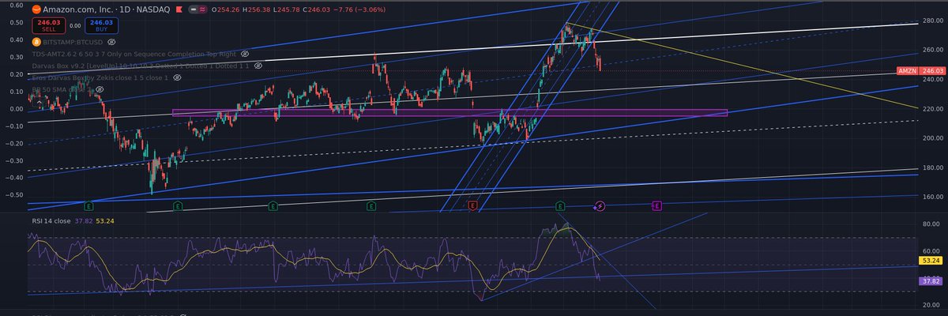
Task: Toggle visibility of BITSTAMP:BTCUSD symbol
Action: [x=111, y=40]
